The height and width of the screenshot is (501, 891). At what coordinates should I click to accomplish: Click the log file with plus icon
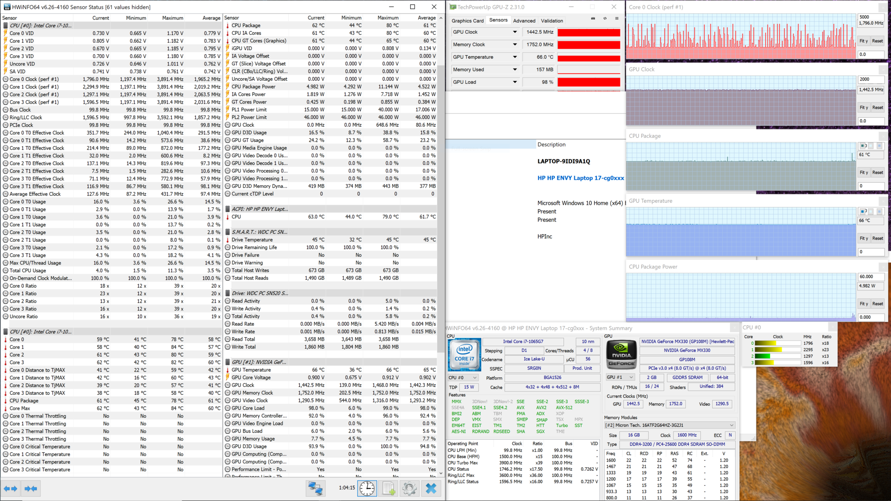click(x=389, y=488)
